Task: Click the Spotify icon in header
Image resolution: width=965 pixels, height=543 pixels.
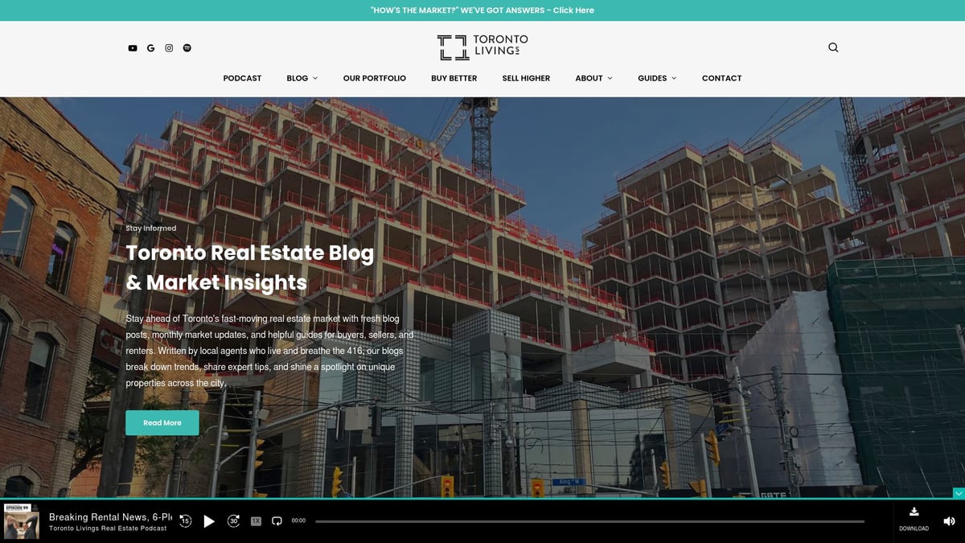Action: tap(187, 47)
